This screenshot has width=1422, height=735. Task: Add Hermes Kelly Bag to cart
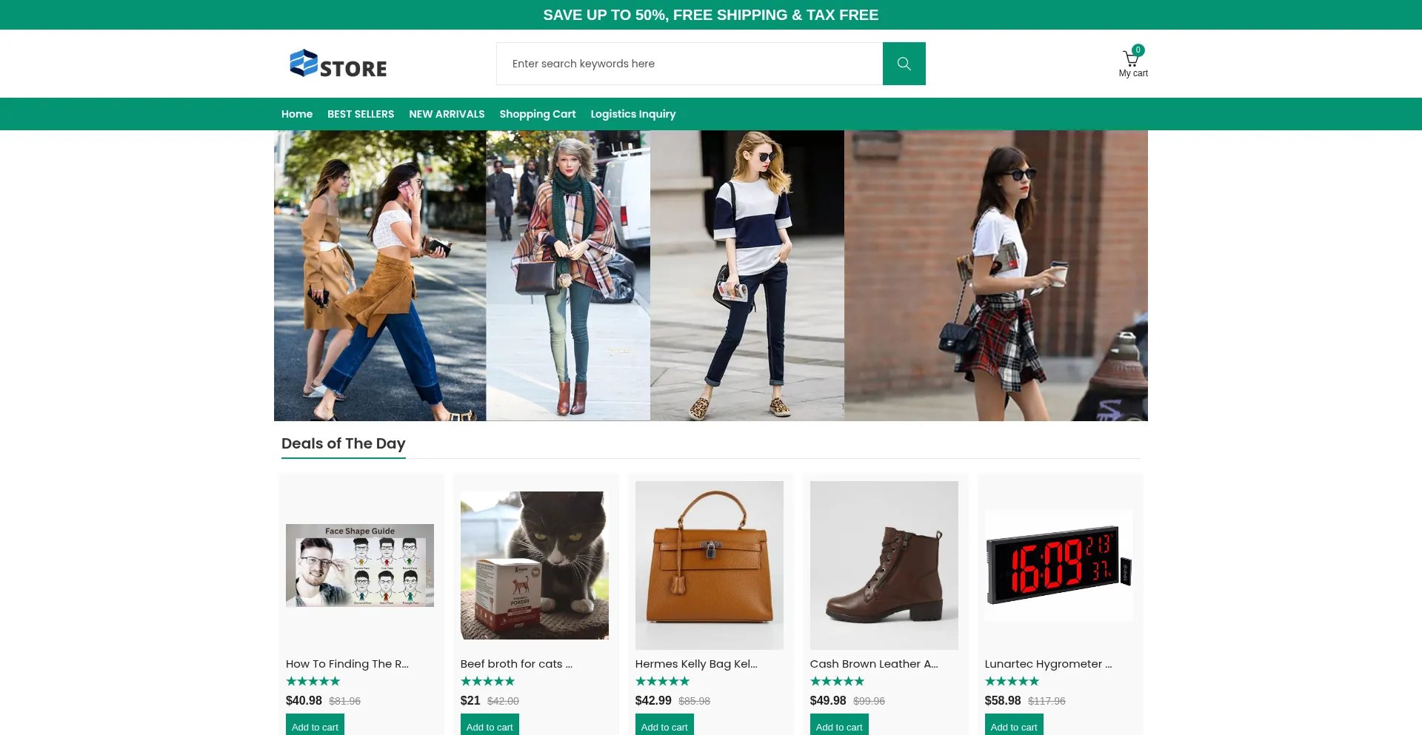pos(664,726)
